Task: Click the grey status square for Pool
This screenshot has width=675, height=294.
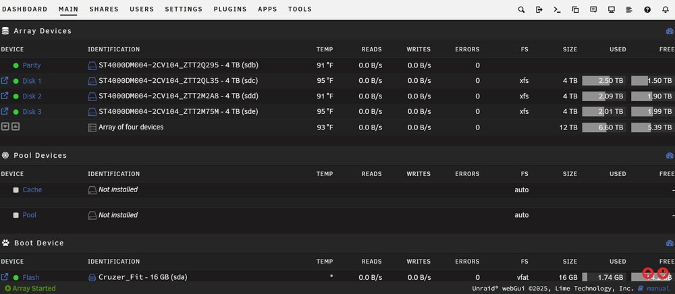Action: click(x=16, y=215)
